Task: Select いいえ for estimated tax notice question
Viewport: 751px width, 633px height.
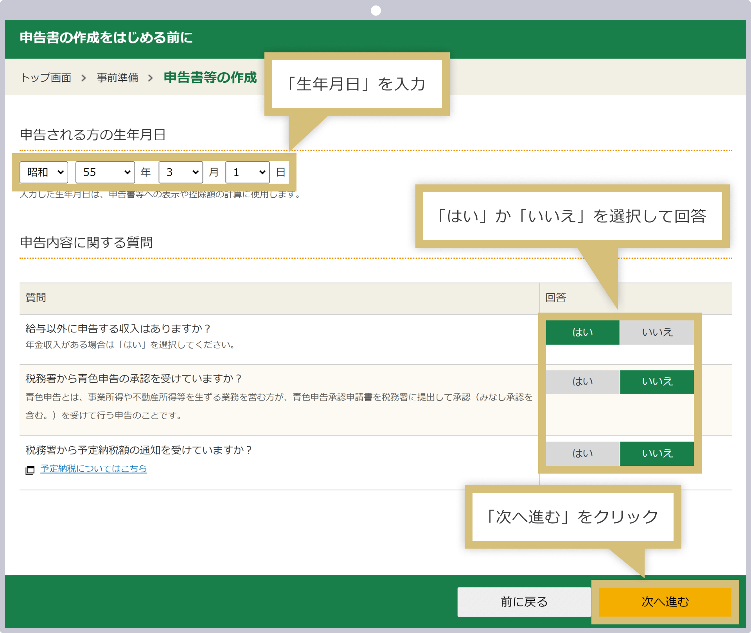Action: pyautogui.click(x=657, y=454)
